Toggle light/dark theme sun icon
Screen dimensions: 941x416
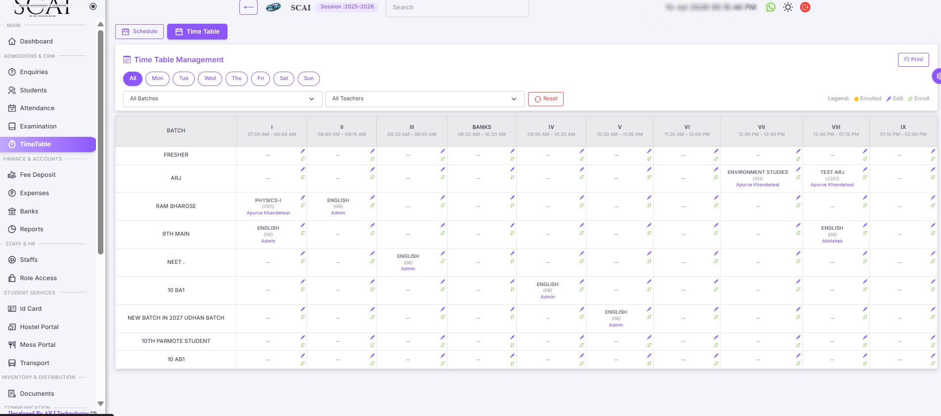[x=788, y=7]
